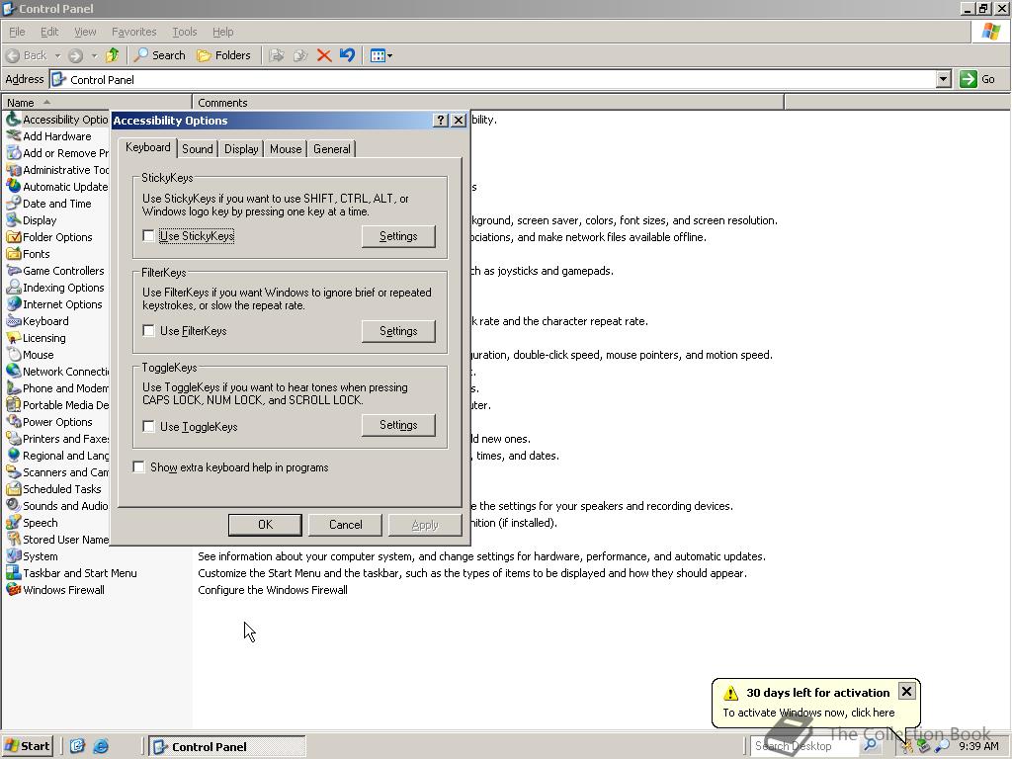Check Show extra keyboard help in programs
1012x759 pixels.
click(138, 466)
